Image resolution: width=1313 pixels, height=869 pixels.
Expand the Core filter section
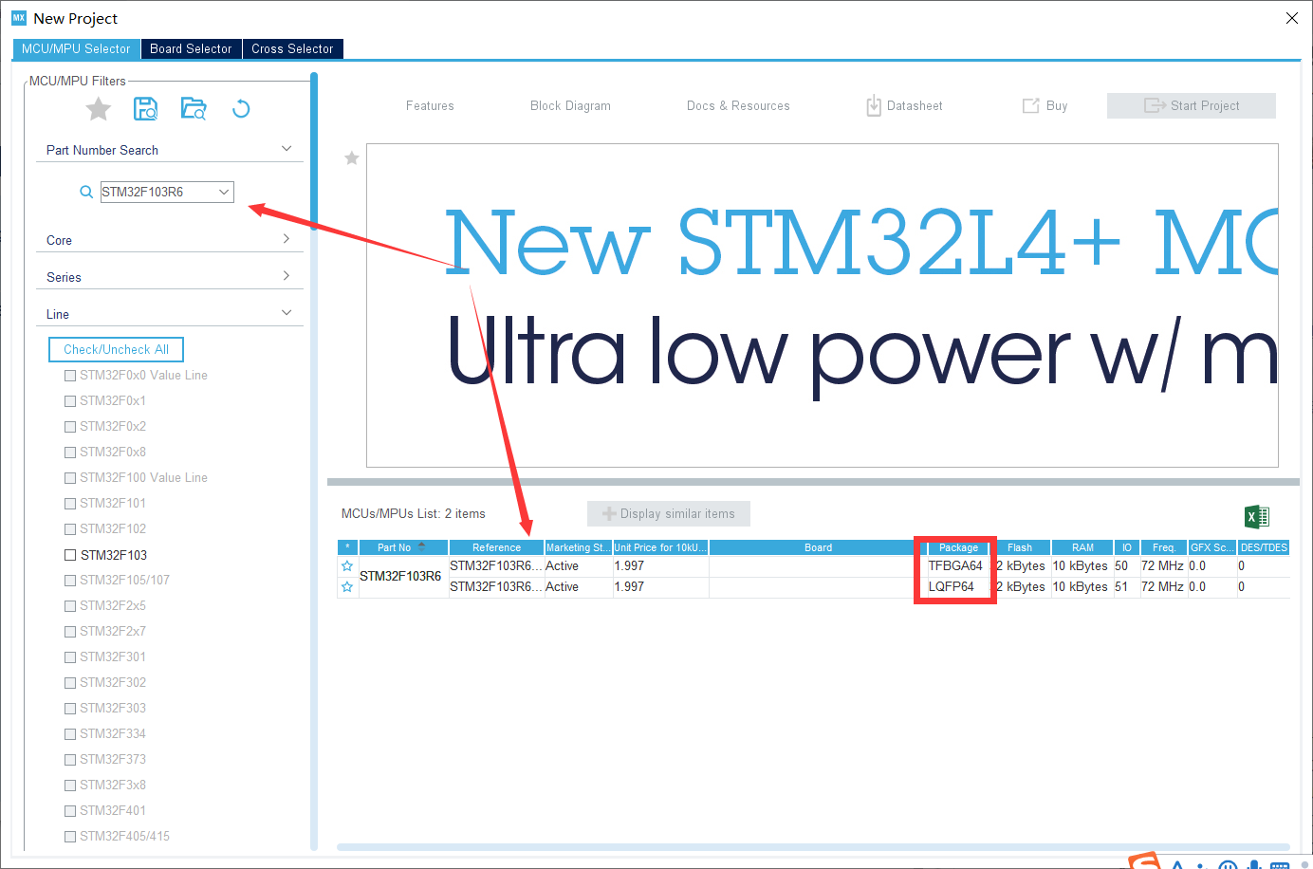(x=287, y=239)
